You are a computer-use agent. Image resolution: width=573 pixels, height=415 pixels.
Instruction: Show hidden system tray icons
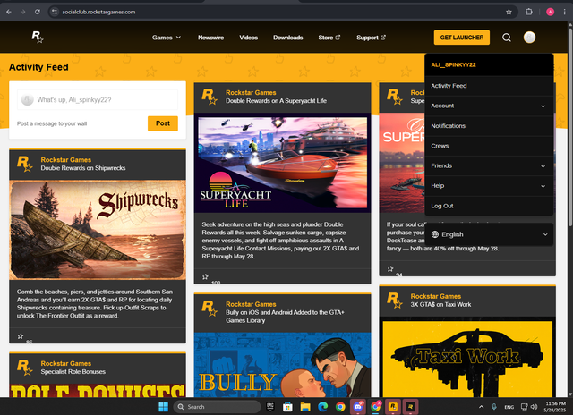tap(482, 407)
